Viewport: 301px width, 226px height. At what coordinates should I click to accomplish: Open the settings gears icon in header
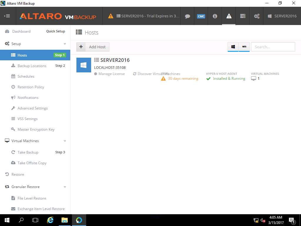[x=257, y=16]
